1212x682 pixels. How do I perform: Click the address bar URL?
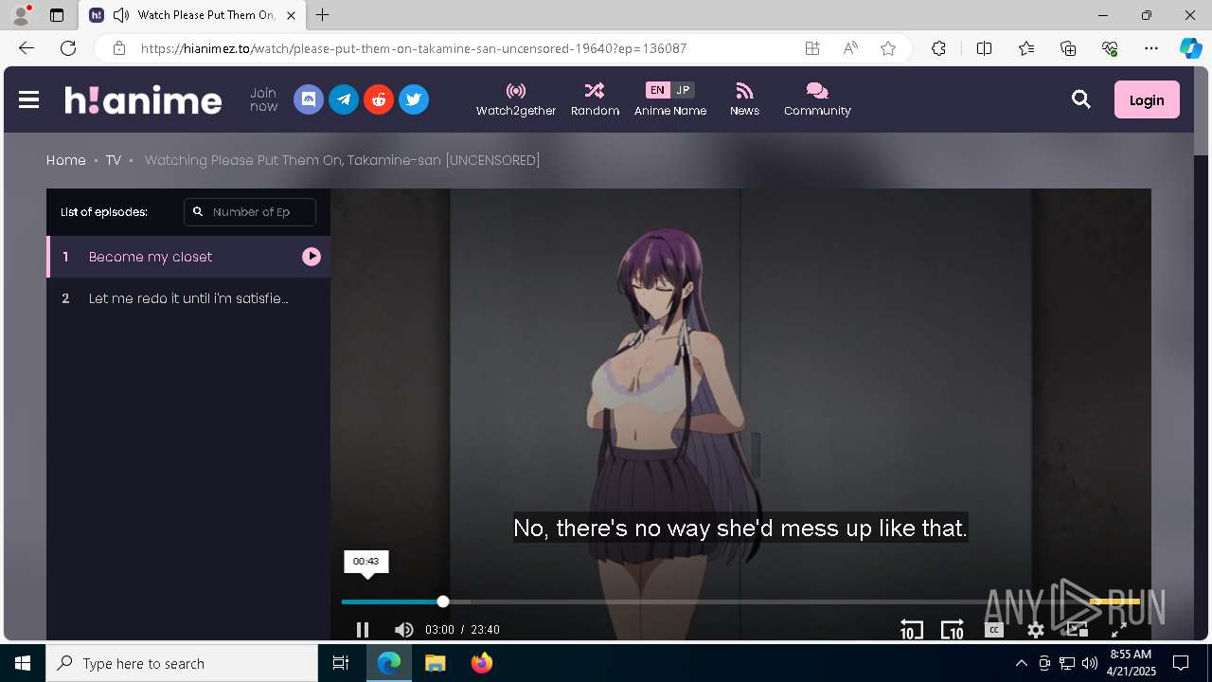click(x=414, y=48)
